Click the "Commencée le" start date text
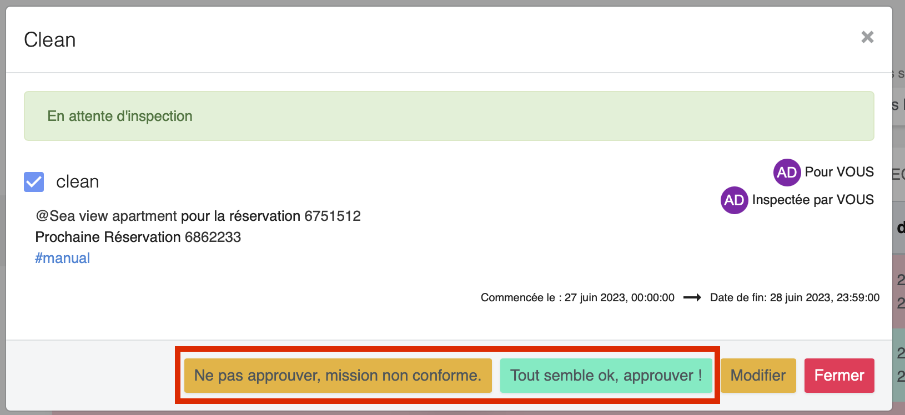This screenshot has width=905, height=415. pyautogui.click(x=577, y=297)
